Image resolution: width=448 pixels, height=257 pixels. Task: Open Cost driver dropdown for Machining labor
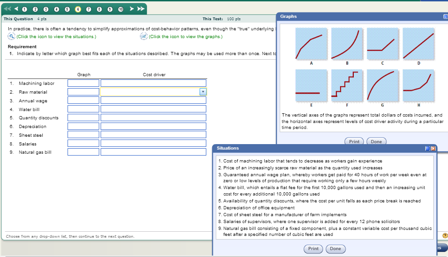point(153,83)
